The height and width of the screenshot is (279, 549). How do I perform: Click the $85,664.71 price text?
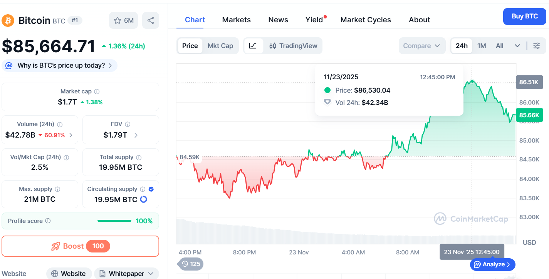(49, 46)
